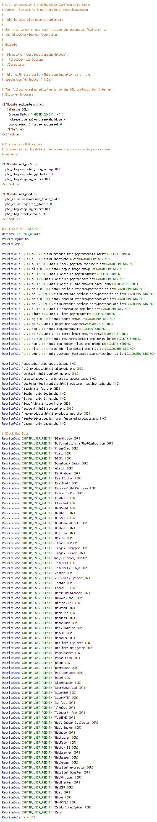Click the 'RewriteEngine On' line
The image size is (157, 822).
pyautogui.click(x=15, y=239)
